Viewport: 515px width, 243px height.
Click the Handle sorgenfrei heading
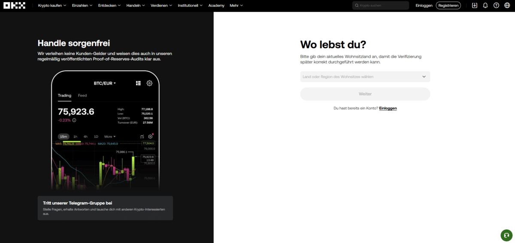74,43
